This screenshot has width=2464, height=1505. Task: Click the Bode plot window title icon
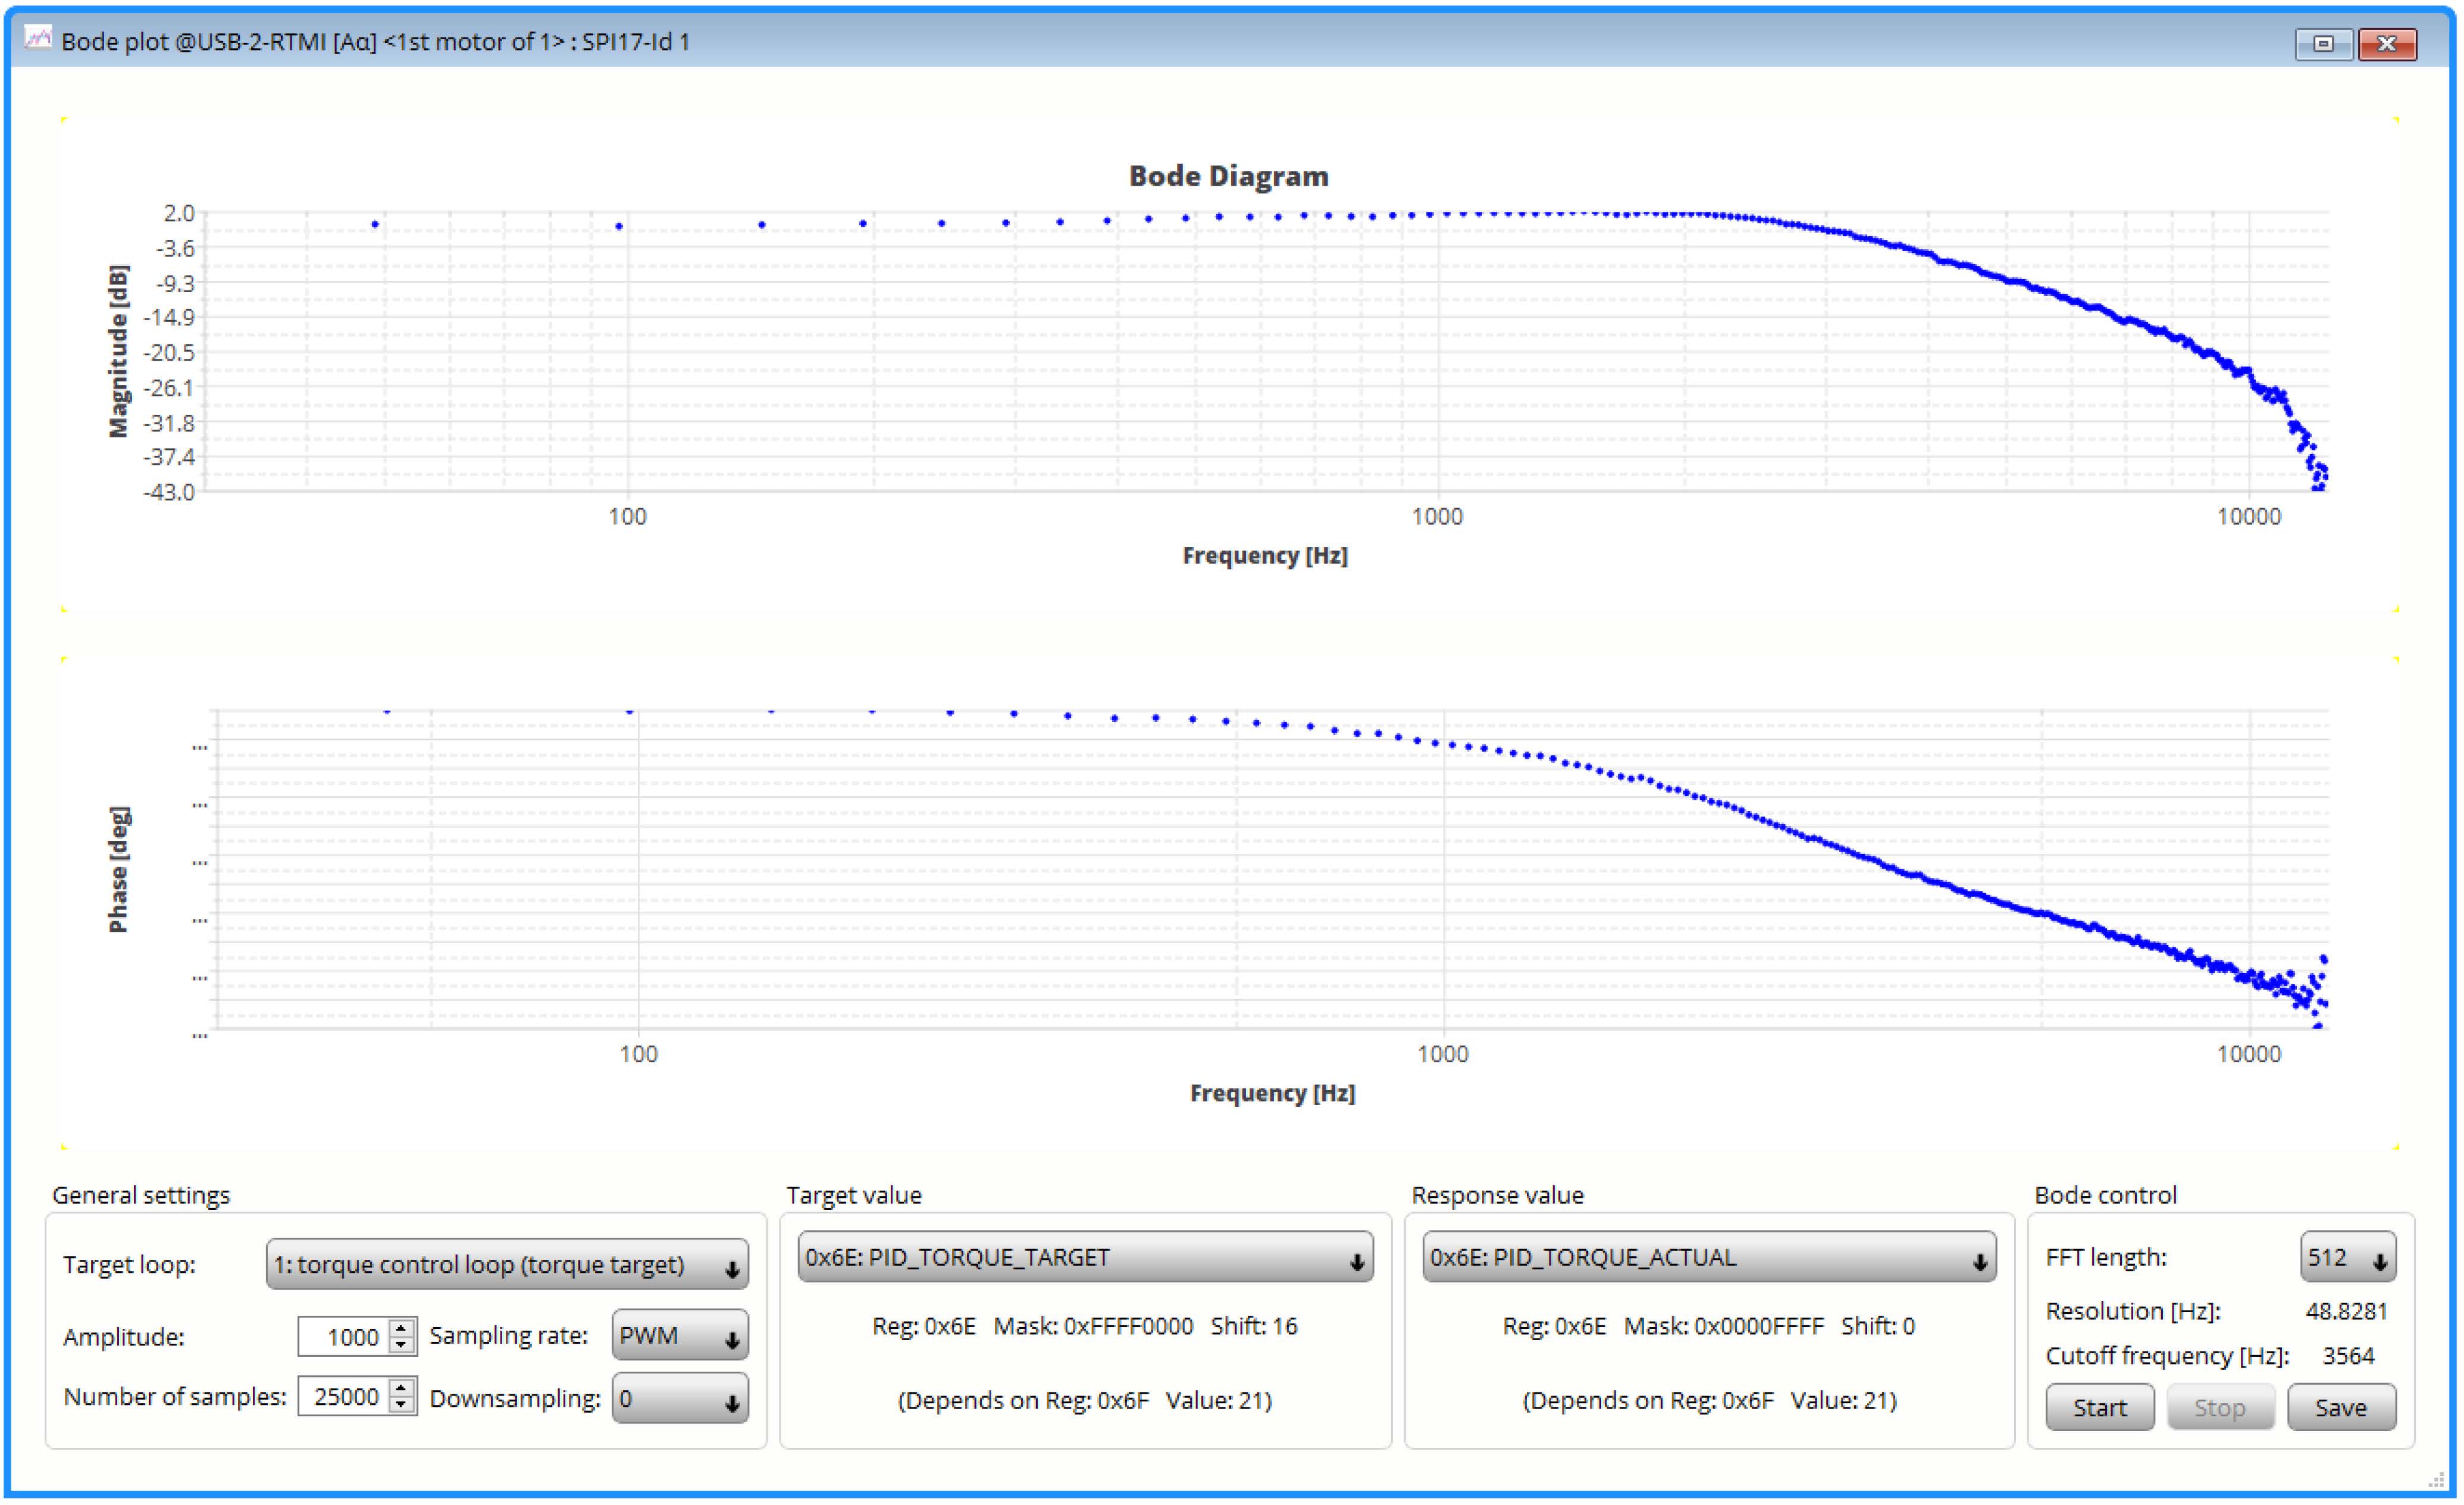(x=38, y=38)
